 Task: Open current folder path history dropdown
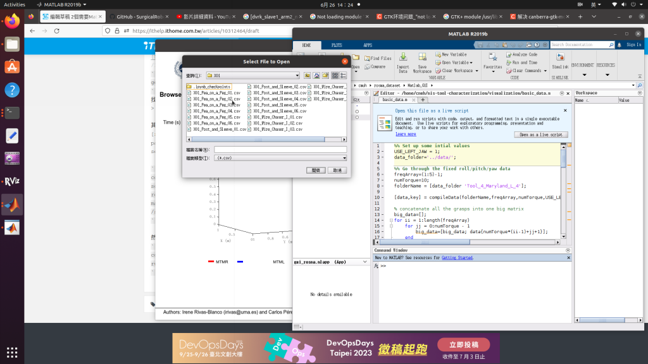coord(633,85)
